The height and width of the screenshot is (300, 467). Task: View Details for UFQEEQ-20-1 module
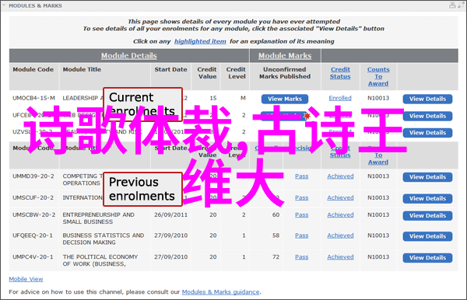[x=427, y=236]
